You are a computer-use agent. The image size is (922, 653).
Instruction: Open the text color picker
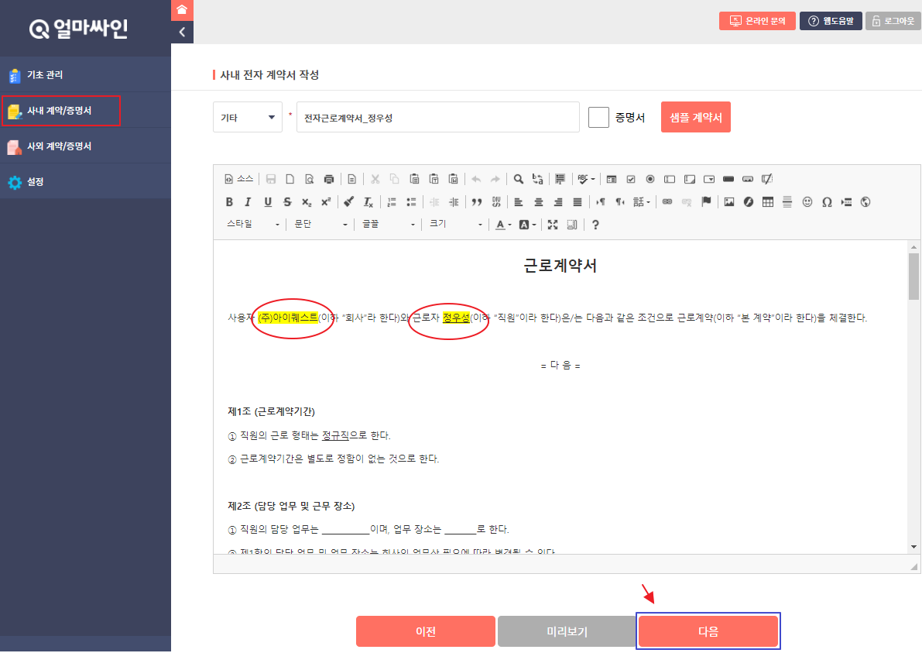point(502,224)
